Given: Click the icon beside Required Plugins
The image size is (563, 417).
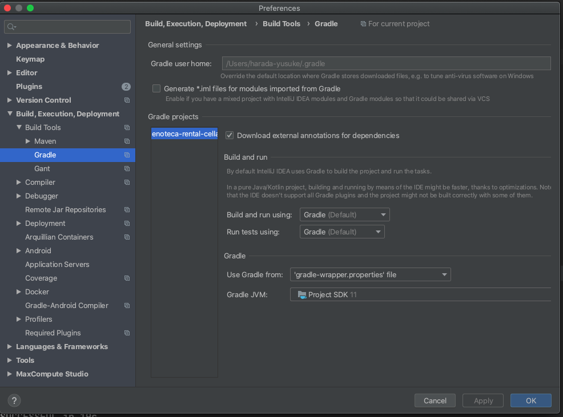Looking at the screenshot, I should pyautogui.click(x=127, y=333).
